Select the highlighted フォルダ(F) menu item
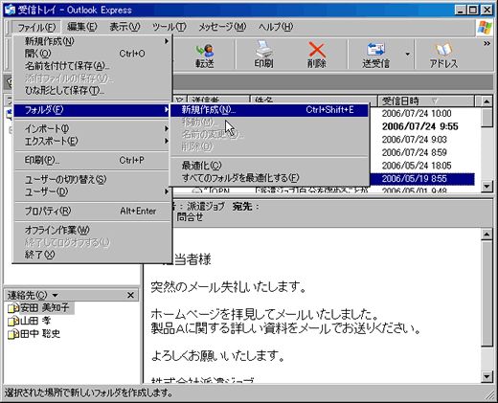 92,110
